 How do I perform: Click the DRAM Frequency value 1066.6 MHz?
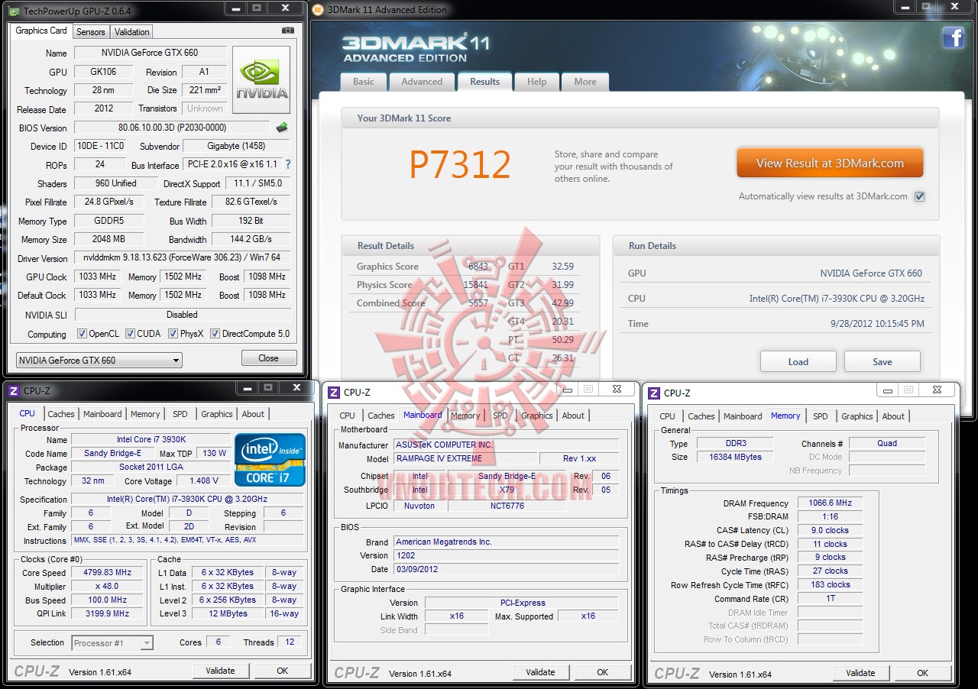[x=831, y=503]
